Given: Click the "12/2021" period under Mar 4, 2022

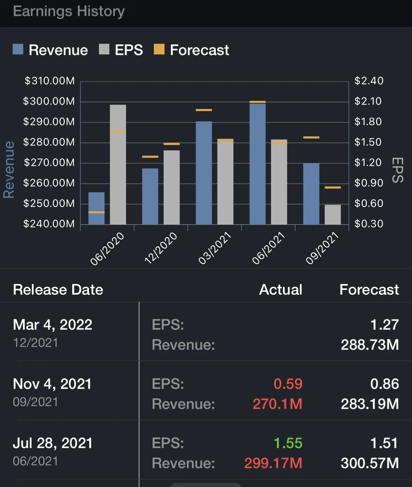Looking at the screenshot, I should [36, 343].
